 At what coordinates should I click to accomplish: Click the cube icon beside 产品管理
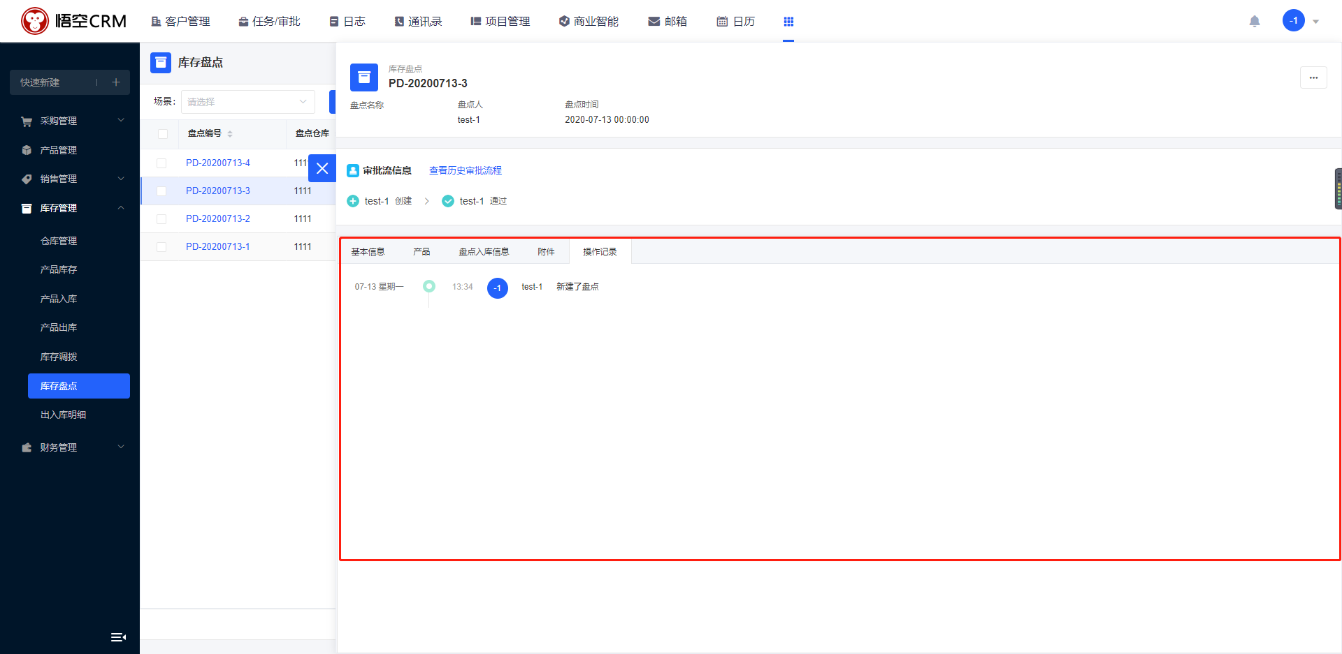(x=27, y=150)
